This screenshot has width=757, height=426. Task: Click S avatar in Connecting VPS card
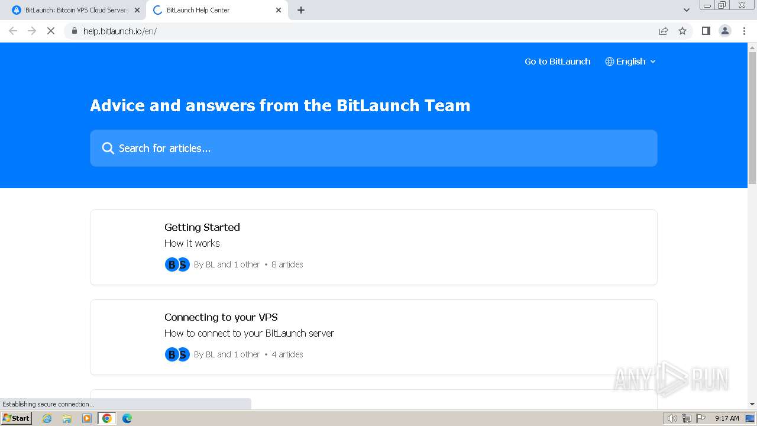pos(183,354)
